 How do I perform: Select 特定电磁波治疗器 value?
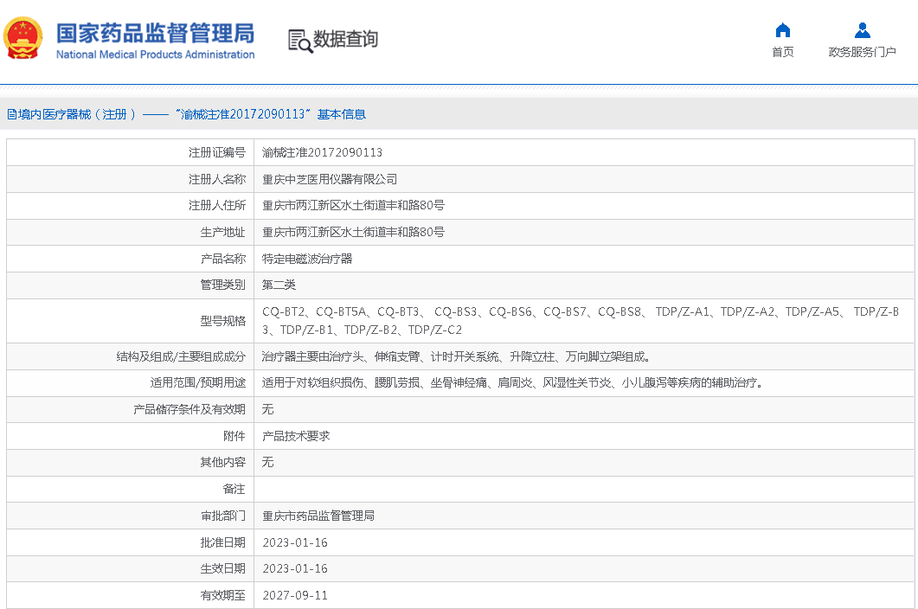[307, 259]
